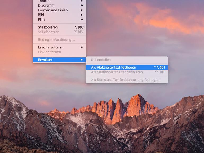
Task: Click Als Standard-Textfelddarstellung festlegen
Action: pyautogui.click(x=127, y=80)
